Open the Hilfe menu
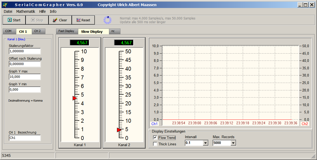This screenshot has height=160, width=317. tap(42, 11)
